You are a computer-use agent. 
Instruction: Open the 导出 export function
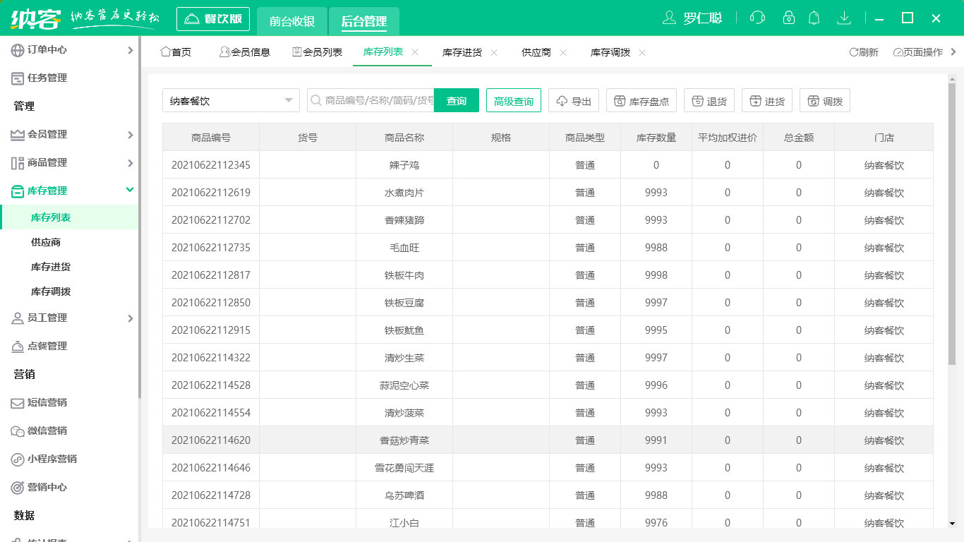pos(573,100)
